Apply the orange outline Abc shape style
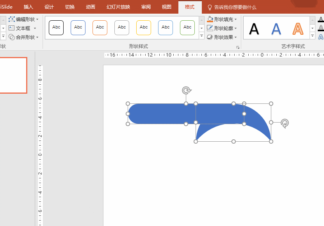Viewport: 324px width, 226px height. click(100, 27)
